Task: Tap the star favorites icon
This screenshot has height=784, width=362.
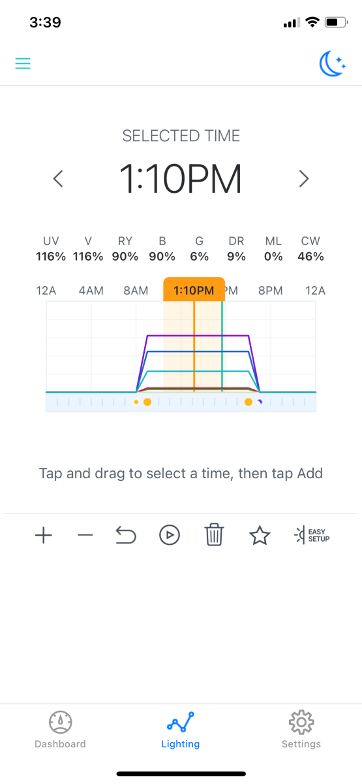Action: tap(260, 536)
